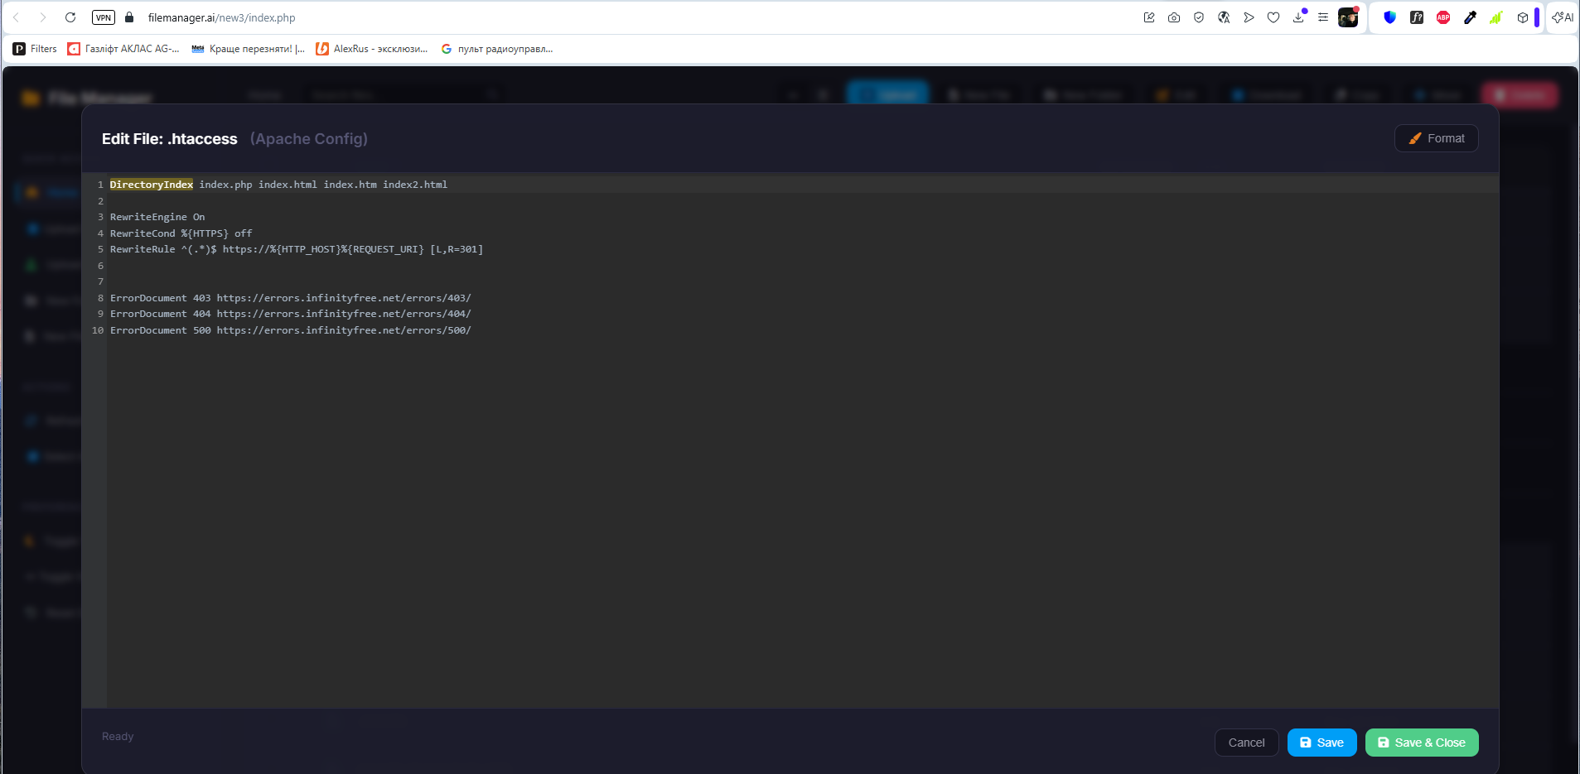1580x774 pixels.
Task: Click the Format button in editor
Action: point(1436,138)
